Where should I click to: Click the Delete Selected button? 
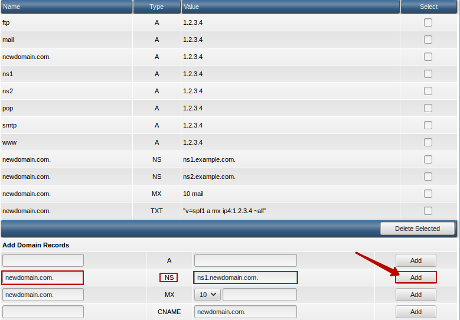point(417,228)
